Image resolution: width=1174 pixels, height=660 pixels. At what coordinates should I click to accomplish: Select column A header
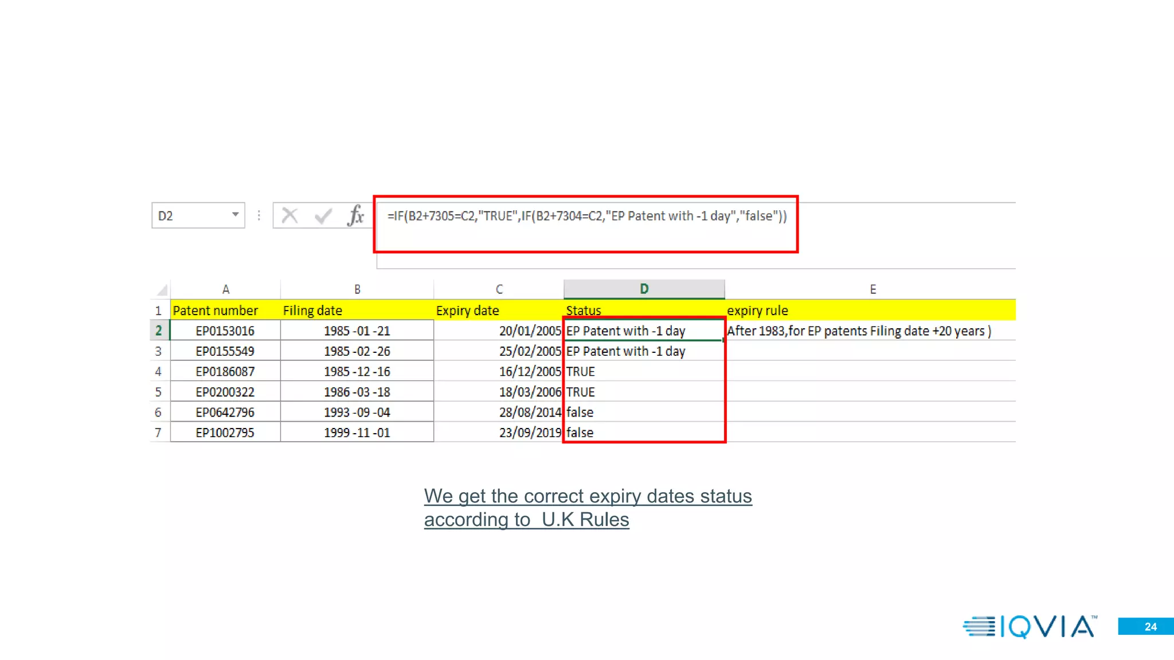[225, 289]
